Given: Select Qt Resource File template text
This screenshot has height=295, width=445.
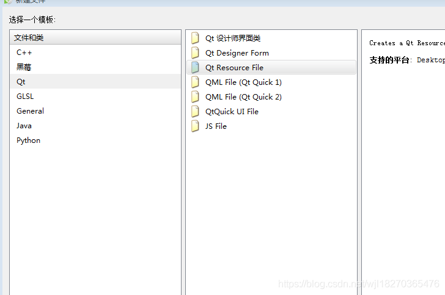Looking at the screenshot, I should tap(234, 68).
